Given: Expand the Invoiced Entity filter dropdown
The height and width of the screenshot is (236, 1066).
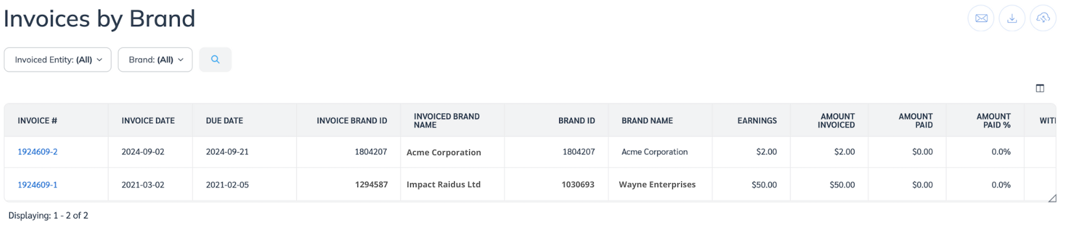Looking at the screenshot, I should (58, 60).
